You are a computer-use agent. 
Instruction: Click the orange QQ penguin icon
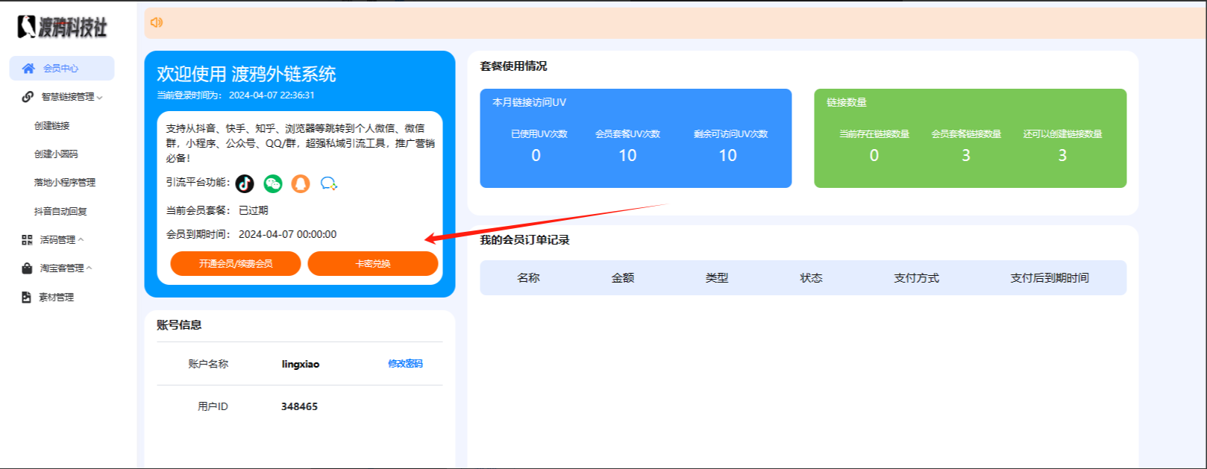click(301, 183)
